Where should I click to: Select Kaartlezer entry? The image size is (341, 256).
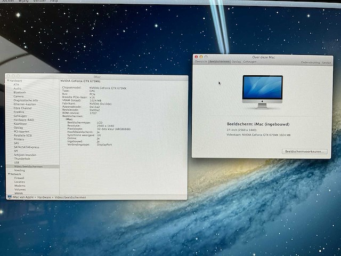click(x=20, y=124)
